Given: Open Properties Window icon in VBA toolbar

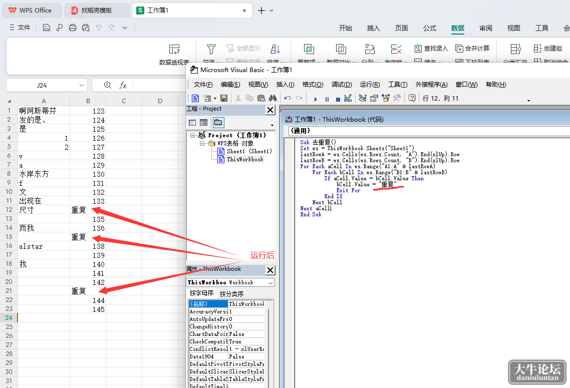Looking at the screenshot, I should pos(374,98).
